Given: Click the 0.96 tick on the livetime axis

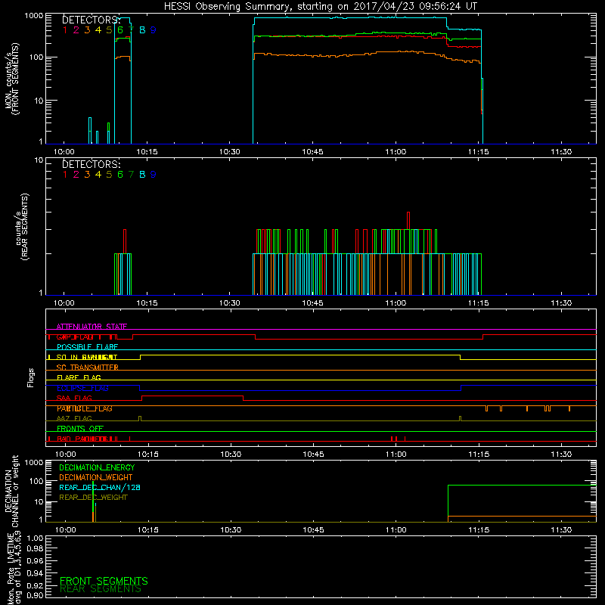Looking at the screenshot, I should [x=35, y=560].
